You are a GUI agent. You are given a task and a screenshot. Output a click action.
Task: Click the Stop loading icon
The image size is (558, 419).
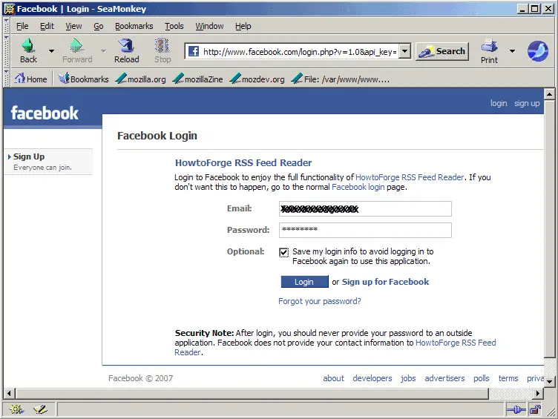click(x=162, y=45)
